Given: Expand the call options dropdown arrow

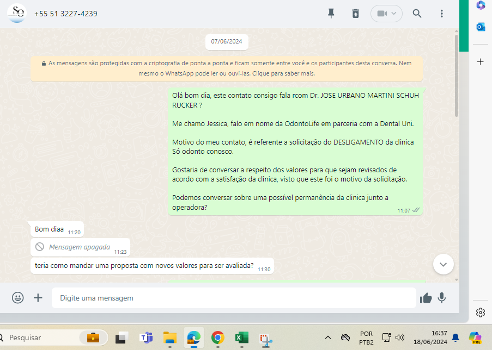Looking at the screenshot, I should (x=394, y=14).
